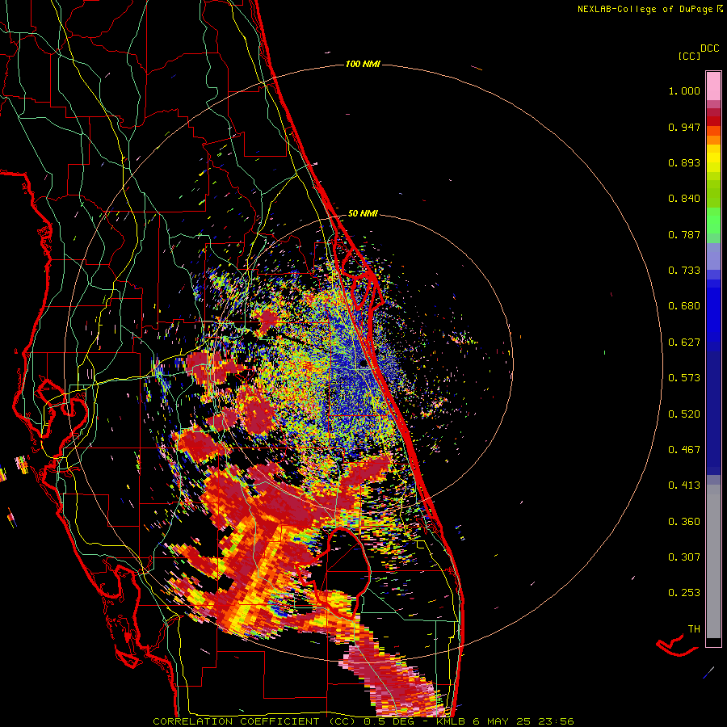Screen dimensions: 727x727
Task: Click the DCC label above color scale
Action: click(x=710, y=48)
